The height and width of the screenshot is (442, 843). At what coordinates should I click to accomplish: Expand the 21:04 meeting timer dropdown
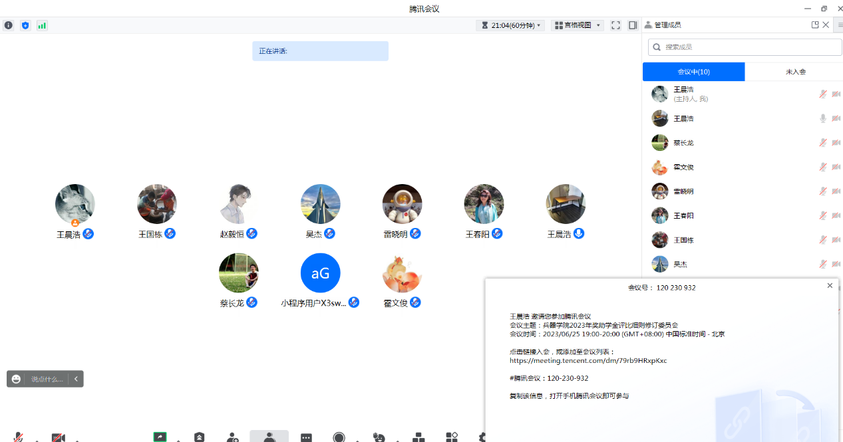510,25
